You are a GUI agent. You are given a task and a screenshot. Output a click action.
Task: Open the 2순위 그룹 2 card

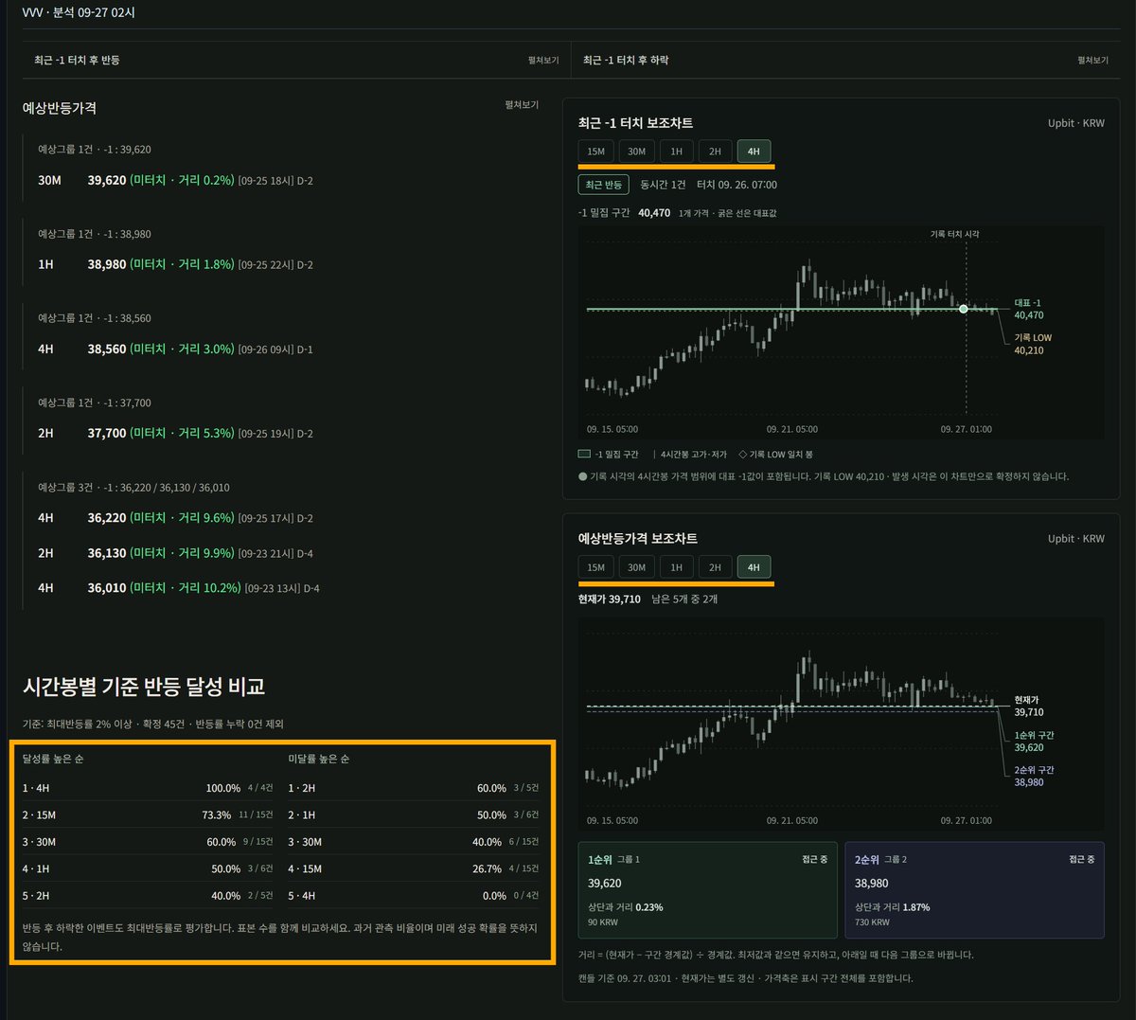pyautogui.click(x=974, y=890)
